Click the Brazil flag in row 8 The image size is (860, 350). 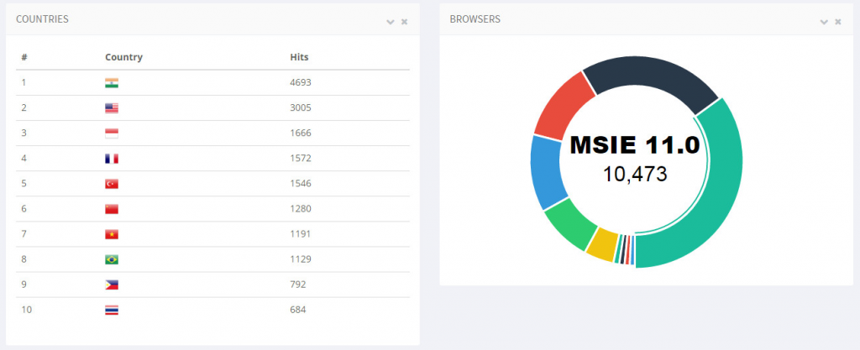(112, 259)
